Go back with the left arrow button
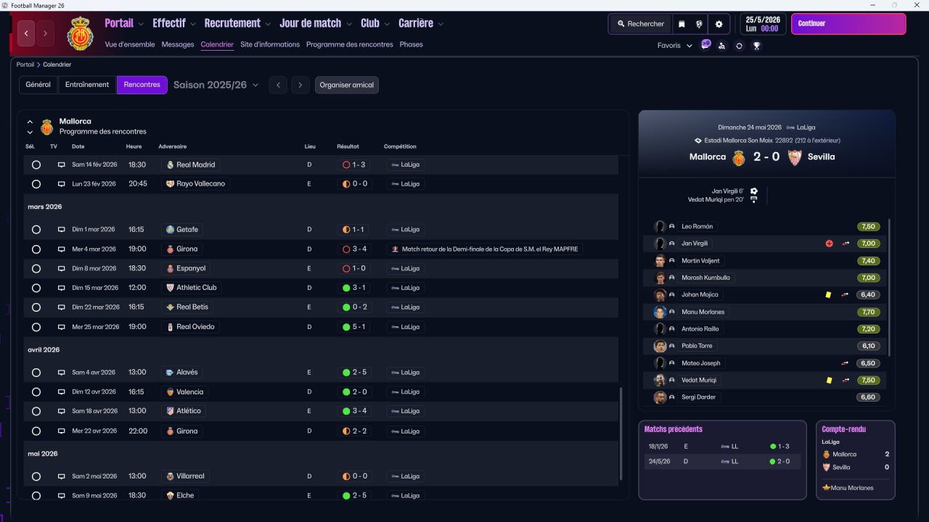The height and width of the screenshot is (522, 929). (27, 33)
